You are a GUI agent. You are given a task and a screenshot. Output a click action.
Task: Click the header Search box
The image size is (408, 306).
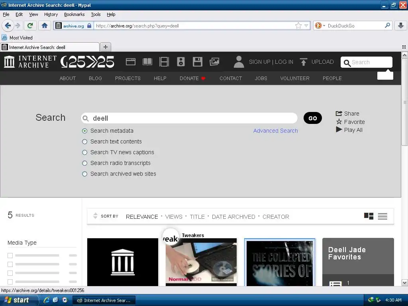coord(367,62)
